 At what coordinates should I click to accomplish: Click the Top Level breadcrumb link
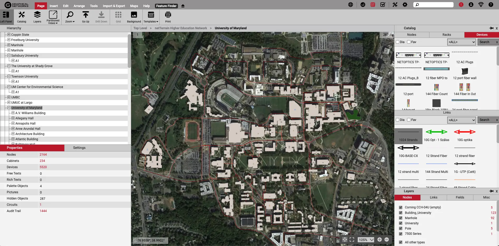point(140,28)
